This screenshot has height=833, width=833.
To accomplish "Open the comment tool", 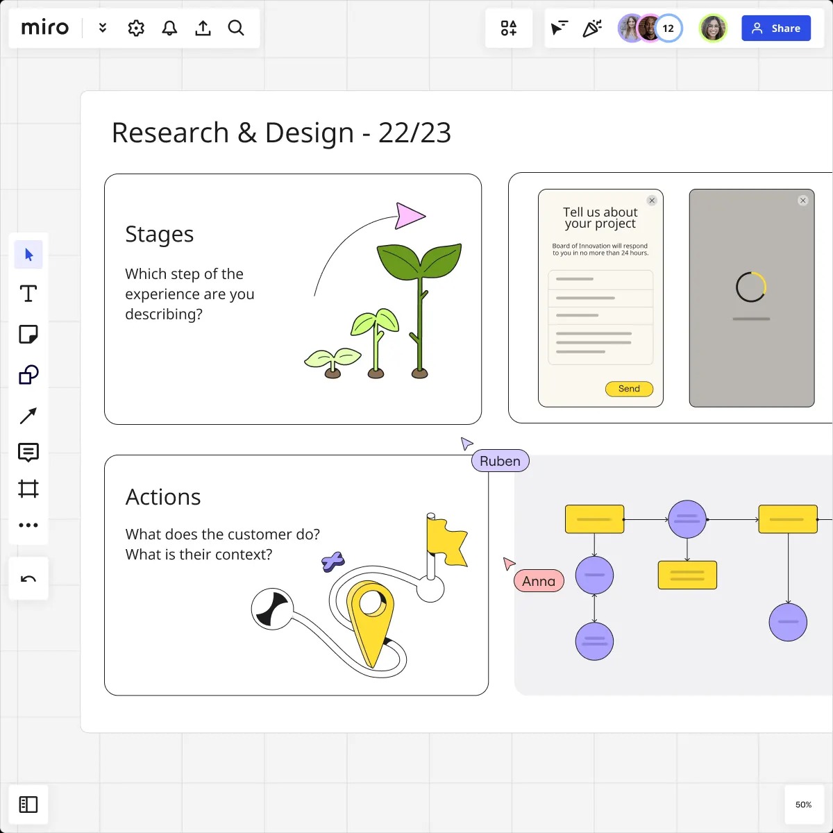I will tap(28, 453).
